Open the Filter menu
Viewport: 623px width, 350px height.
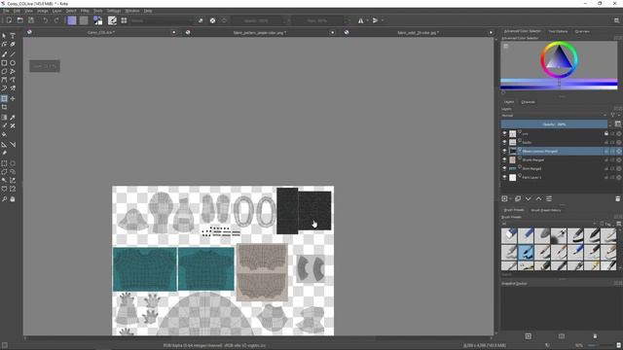pyautogui.click(x=85, y=11)
